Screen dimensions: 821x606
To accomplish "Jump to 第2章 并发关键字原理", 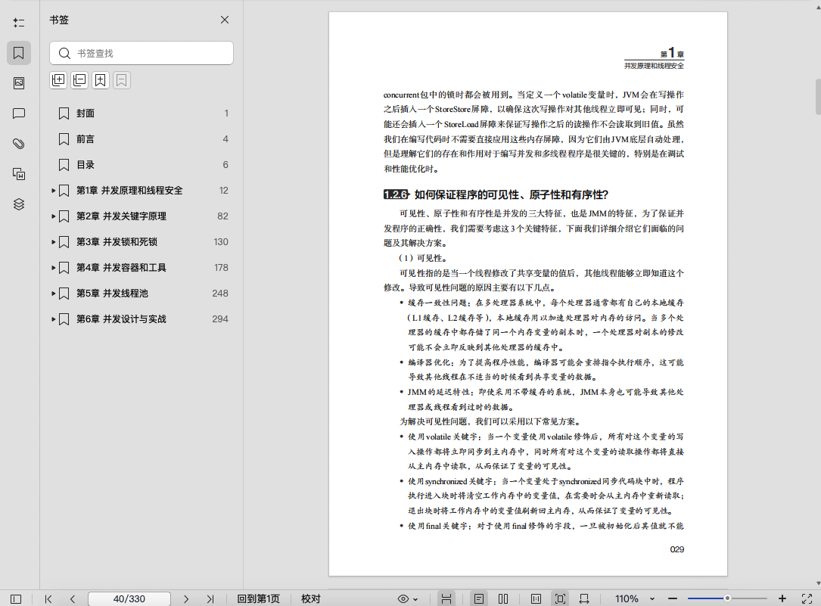I will pos(122,216).
